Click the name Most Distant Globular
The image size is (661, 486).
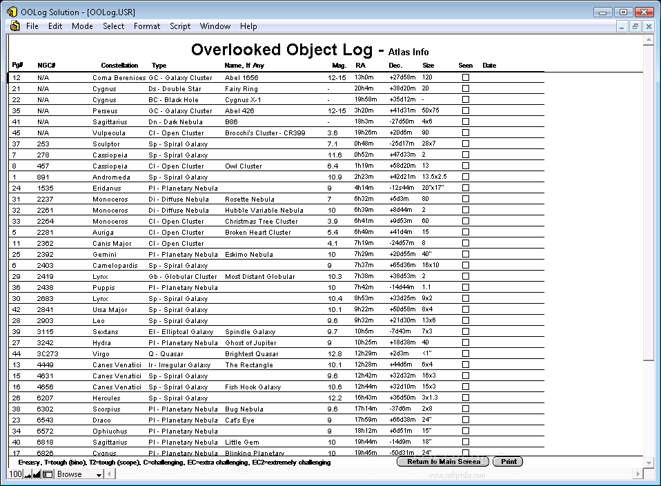259,276
